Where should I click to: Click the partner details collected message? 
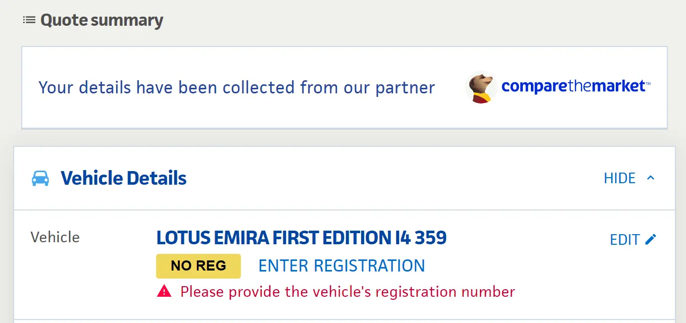pyautogui.click(x=236, y=87)
